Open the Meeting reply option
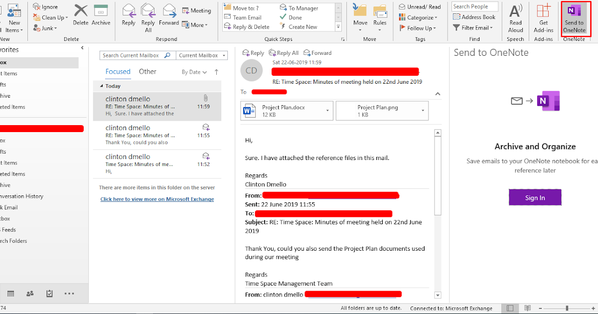 (x=196, y=10)
